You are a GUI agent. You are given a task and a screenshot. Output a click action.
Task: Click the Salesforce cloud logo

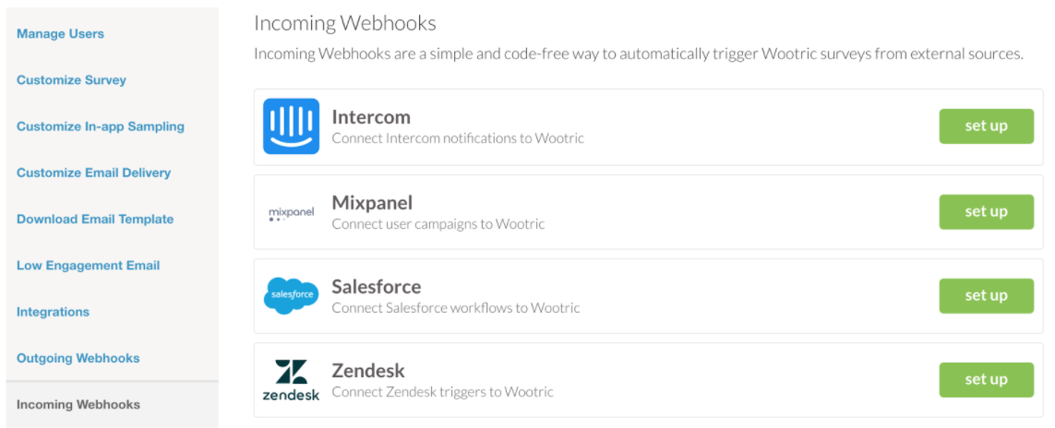(x=291, y=296)
